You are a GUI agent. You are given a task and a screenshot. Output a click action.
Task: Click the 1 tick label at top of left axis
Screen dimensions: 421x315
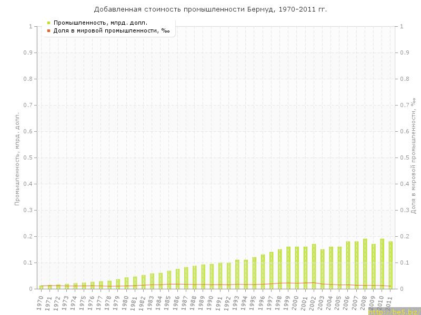32,26
